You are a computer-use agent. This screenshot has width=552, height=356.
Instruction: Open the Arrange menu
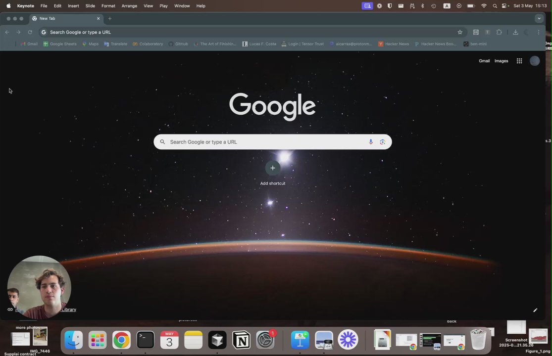pos(129,5)
